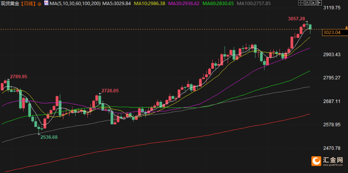The height and width of the screenshot is (173, 348).
Task: Click the crosshair cursor icon in top toolbar
Action: (301, 3)
